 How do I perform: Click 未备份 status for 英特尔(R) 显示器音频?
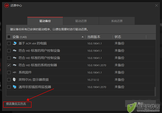coord(119,80)
